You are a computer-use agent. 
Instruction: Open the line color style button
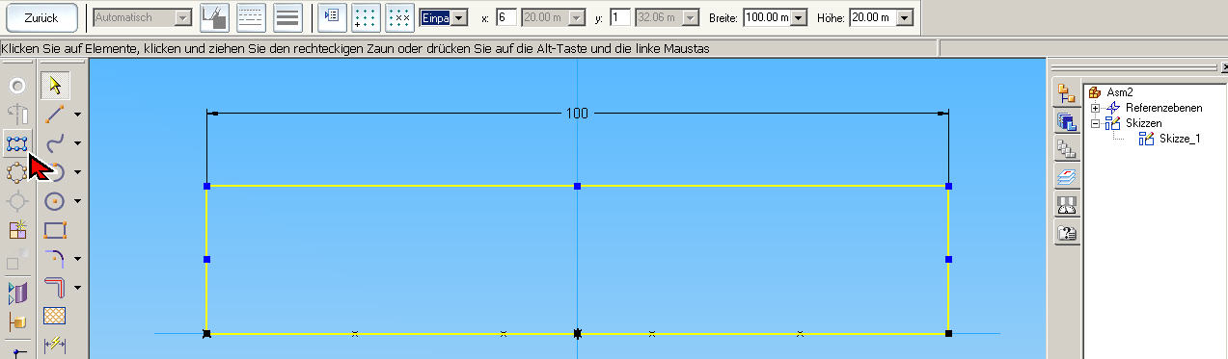tap(214, 17)
